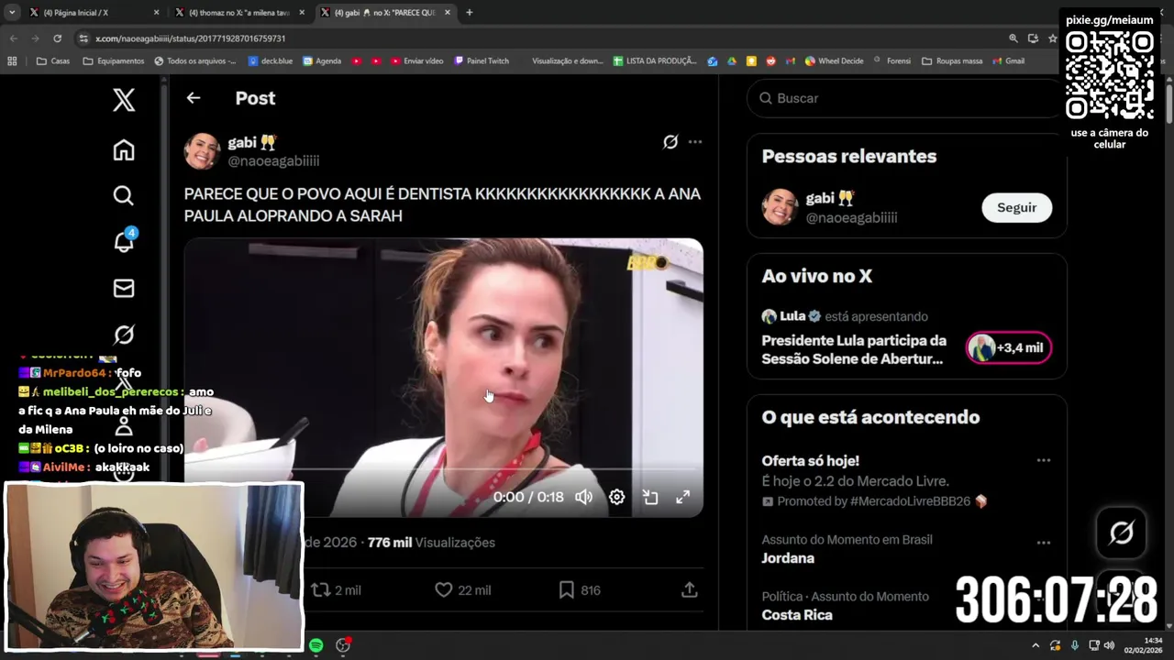Image resolution: width=1174 pixels, height=660 pixels.
Task: Click the +3,4 mil listeners badge
Action: [1008, 348]
